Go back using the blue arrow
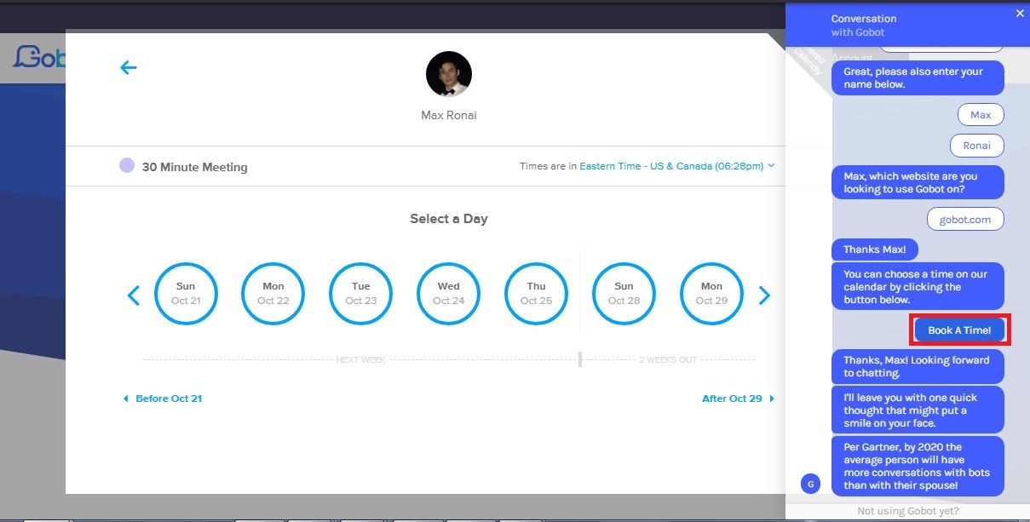Viewport: 1030px width, 522px height. (x=129, y=67)
